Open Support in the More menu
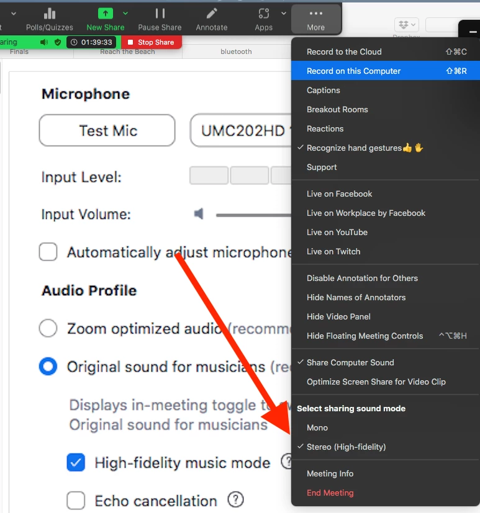 pos(386,167)
